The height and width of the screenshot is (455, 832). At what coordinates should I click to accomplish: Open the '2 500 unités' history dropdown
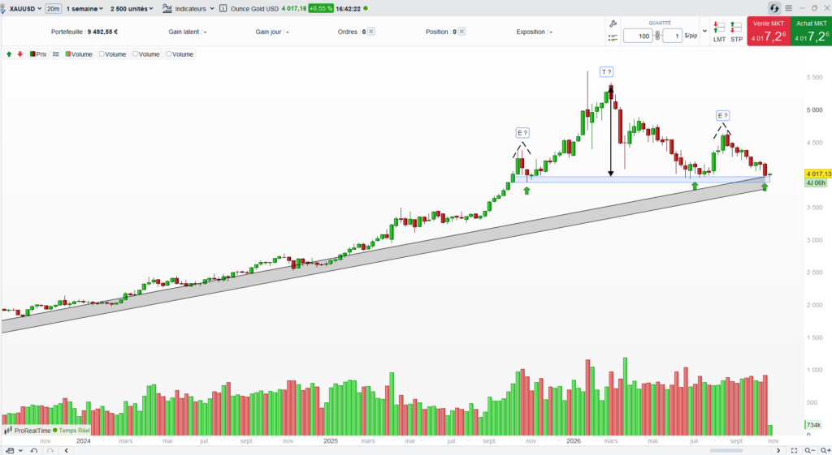point(132,8)
